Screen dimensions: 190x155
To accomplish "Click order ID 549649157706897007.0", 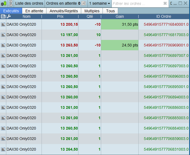I will (x=166, y=55).
